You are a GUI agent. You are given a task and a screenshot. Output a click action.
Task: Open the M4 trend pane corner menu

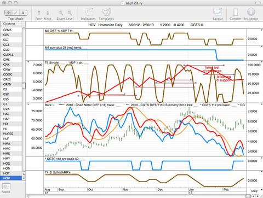tap(262, 47)
